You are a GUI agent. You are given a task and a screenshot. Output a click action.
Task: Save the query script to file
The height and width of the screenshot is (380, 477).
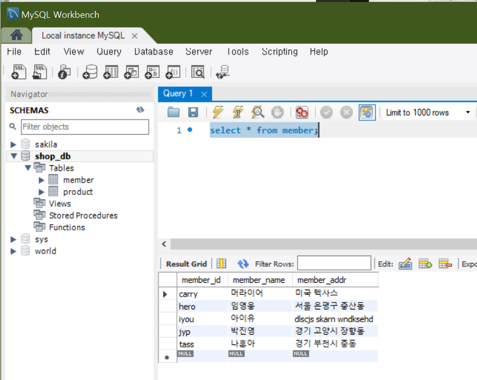[x=193, y=112]
